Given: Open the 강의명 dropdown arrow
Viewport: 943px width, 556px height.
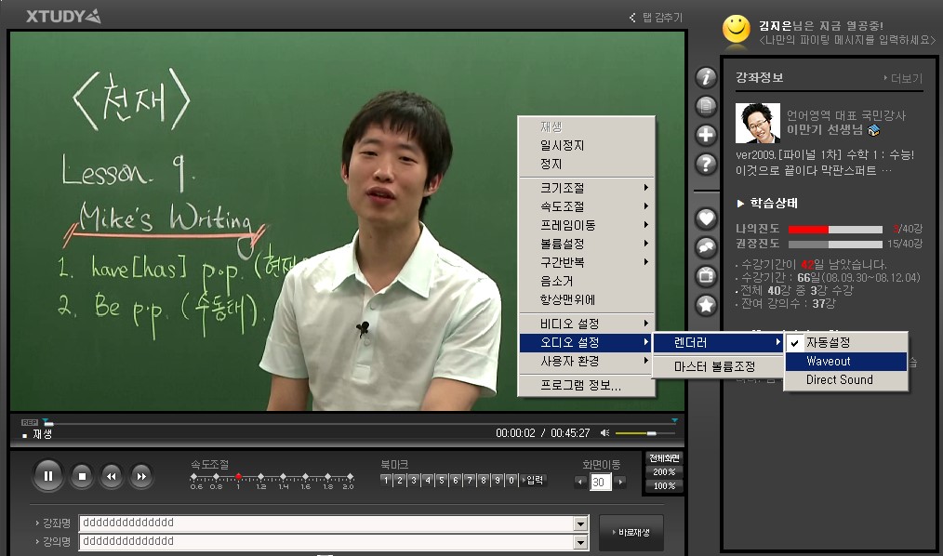Looking at the screenshot, I should (581, 541).
